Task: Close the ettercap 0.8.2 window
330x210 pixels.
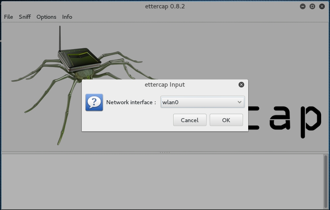Action: 322,6
